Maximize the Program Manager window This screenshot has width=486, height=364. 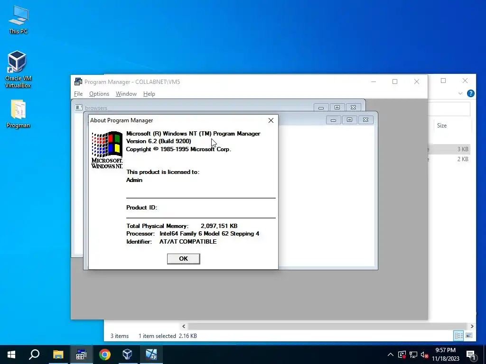point(395,82)
